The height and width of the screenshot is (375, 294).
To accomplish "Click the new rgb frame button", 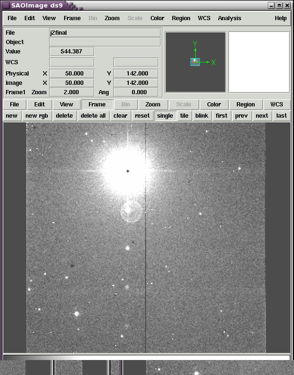I will (x=37, y=116).
